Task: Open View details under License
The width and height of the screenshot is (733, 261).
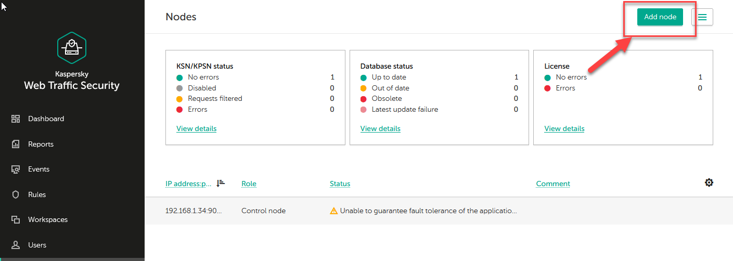Action: pyautogui.click(x=564, y=128)
